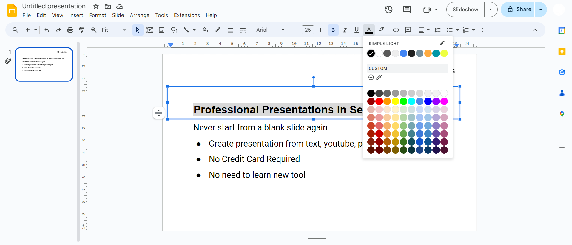Select the paint format roller icon
The width and height of the screenshot is (572, 245).
(x=82, y=30)
